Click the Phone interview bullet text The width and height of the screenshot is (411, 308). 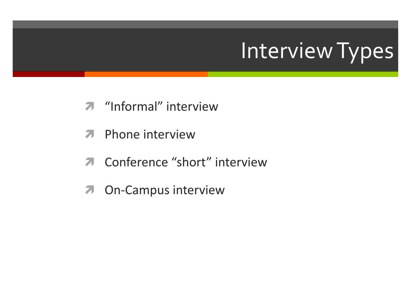click(150, 134)
